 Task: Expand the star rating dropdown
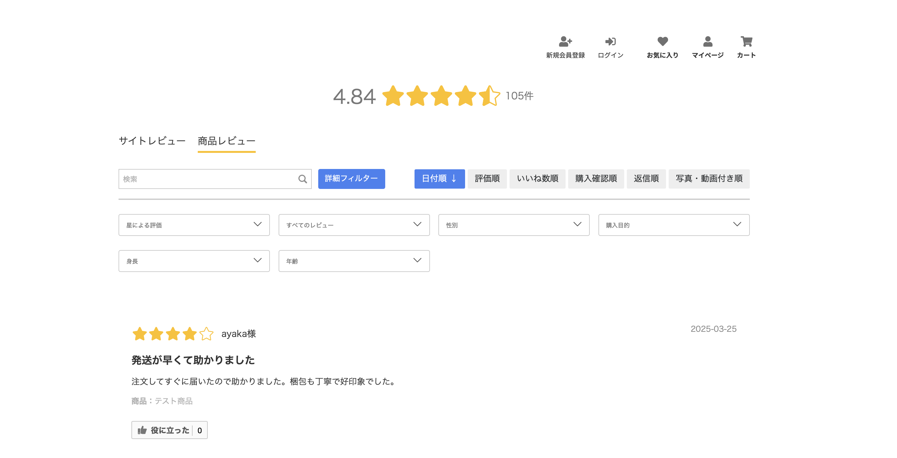click(x=194, y=225)
